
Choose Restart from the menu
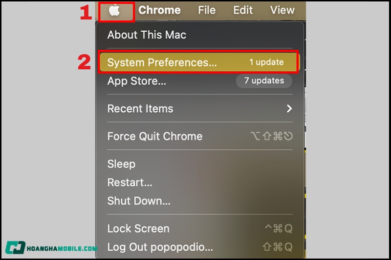click(x=130, y=183)
